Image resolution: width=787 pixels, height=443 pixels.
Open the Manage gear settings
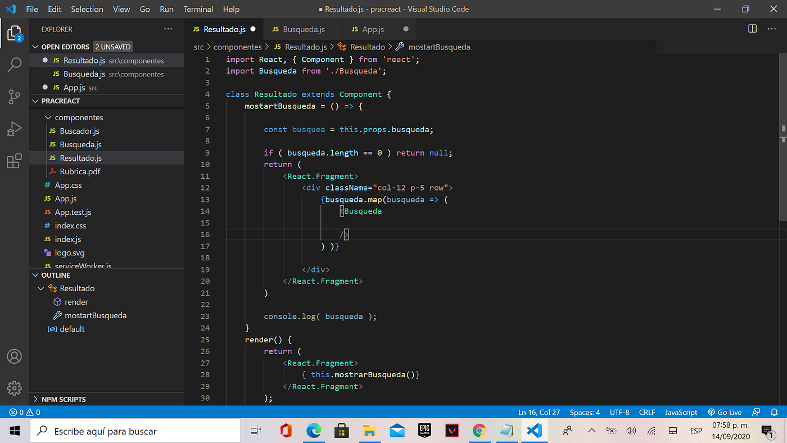(x=15, y=388)
